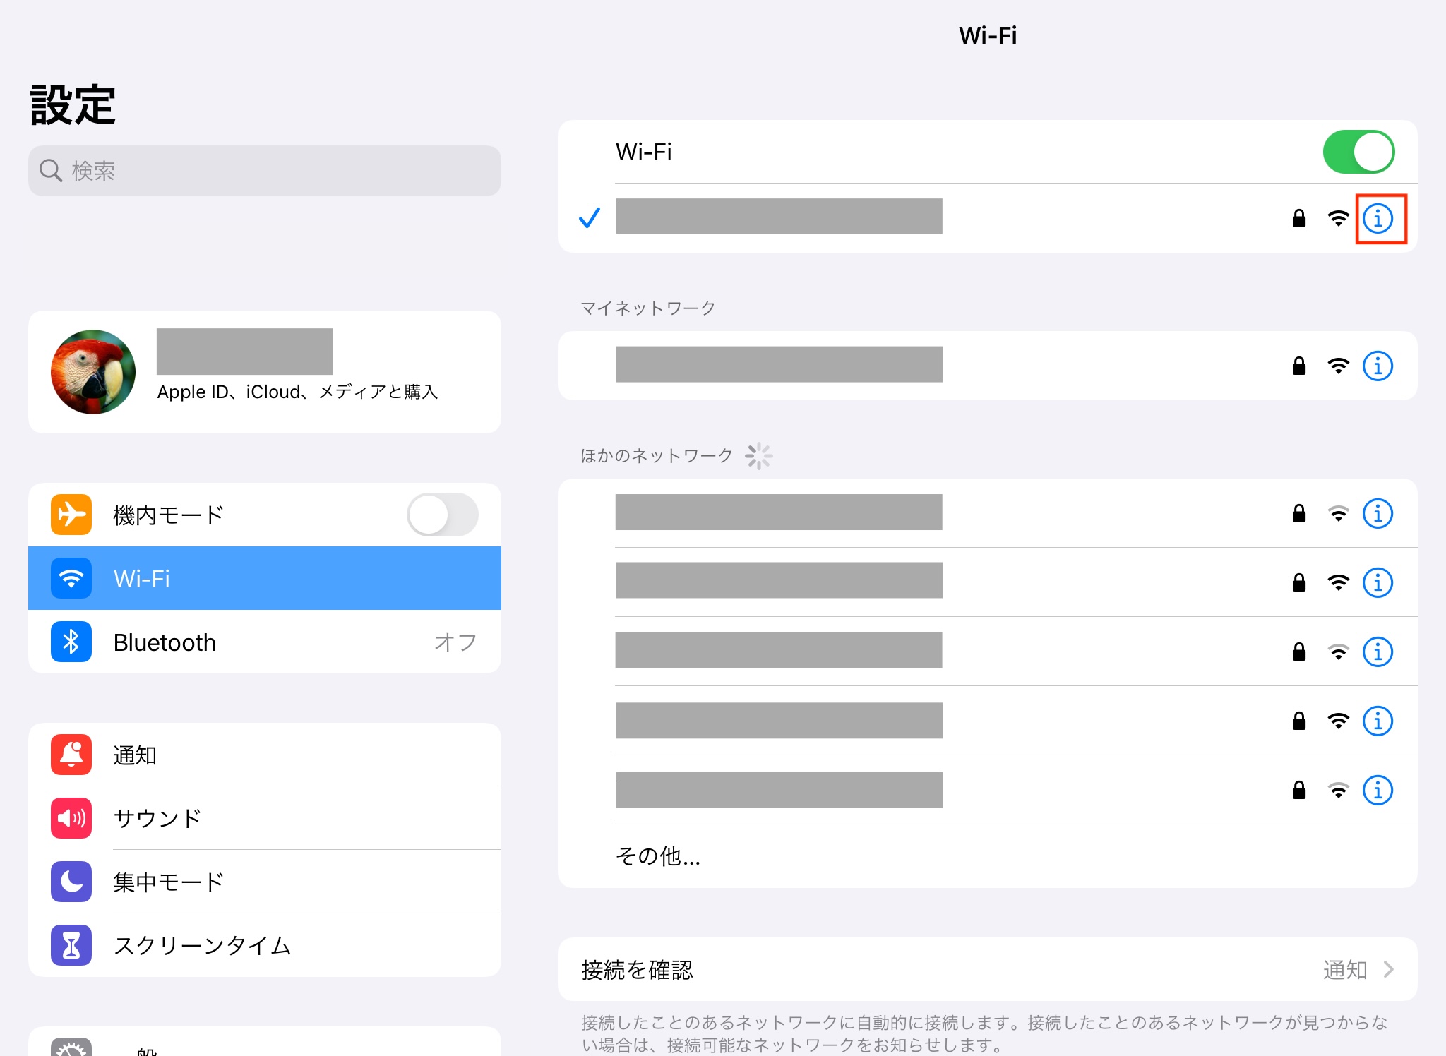Click the purple moon focus mode icon
This screenshot has width=1446, height=1056.
click(x=71, y=882)
